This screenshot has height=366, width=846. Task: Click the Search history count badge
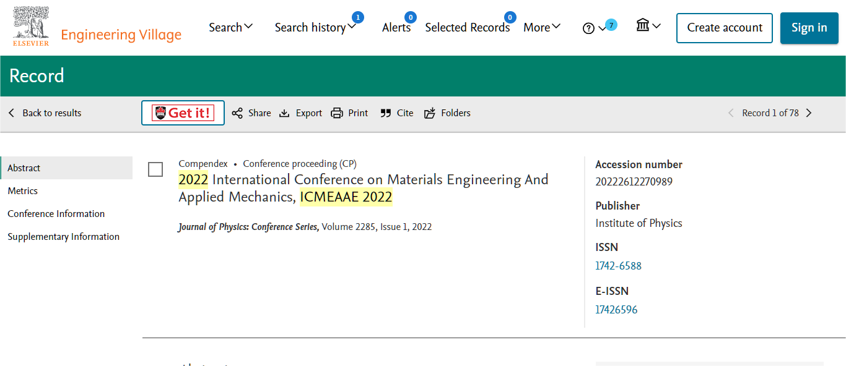[x=357, y=17]
